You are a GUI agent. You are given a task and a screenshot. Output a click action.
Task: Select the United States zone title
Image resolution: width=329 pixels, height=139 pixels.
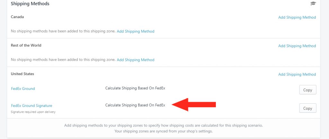[22, 74]
